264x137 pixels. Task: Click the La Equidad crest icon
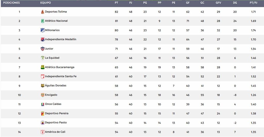[43, 58]
